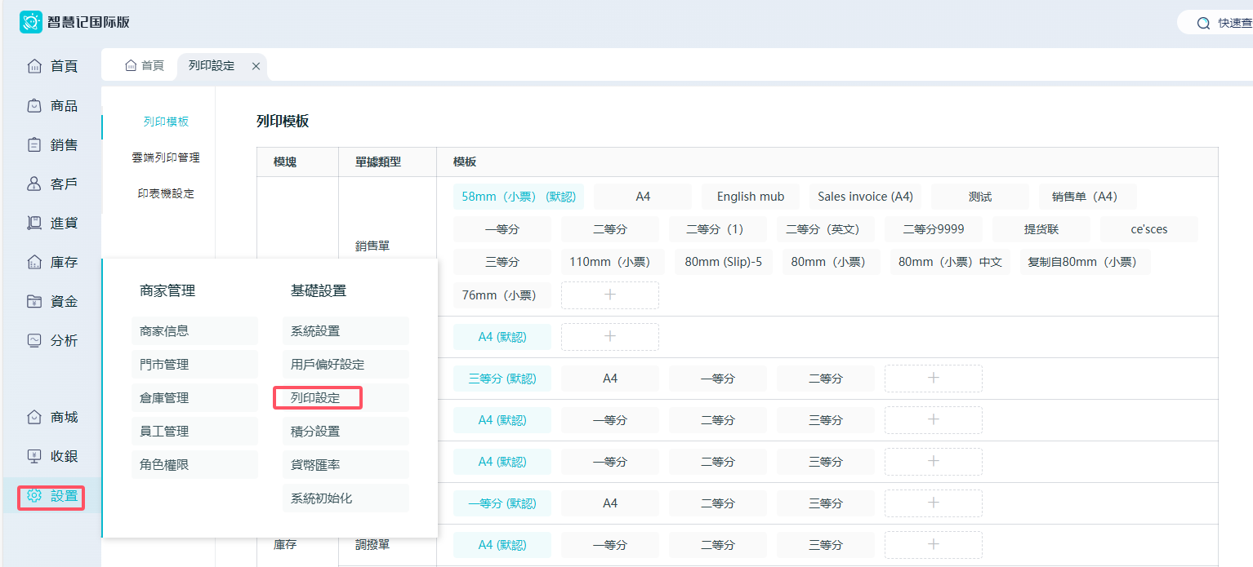Open the 庫存 inventory sidebar icon
1253x567 pixels.
click(34, 262)
